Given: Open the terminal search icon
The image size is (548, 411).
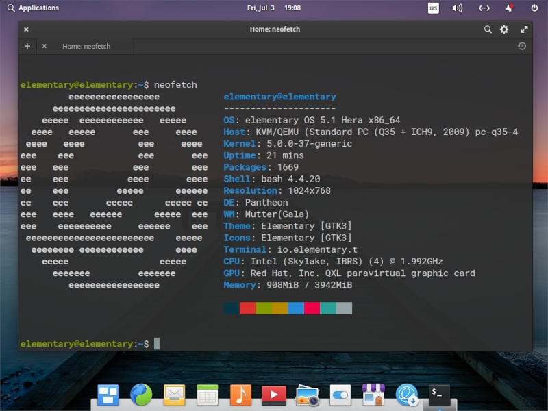Looking at the screenshot, I should coord(487,29).
